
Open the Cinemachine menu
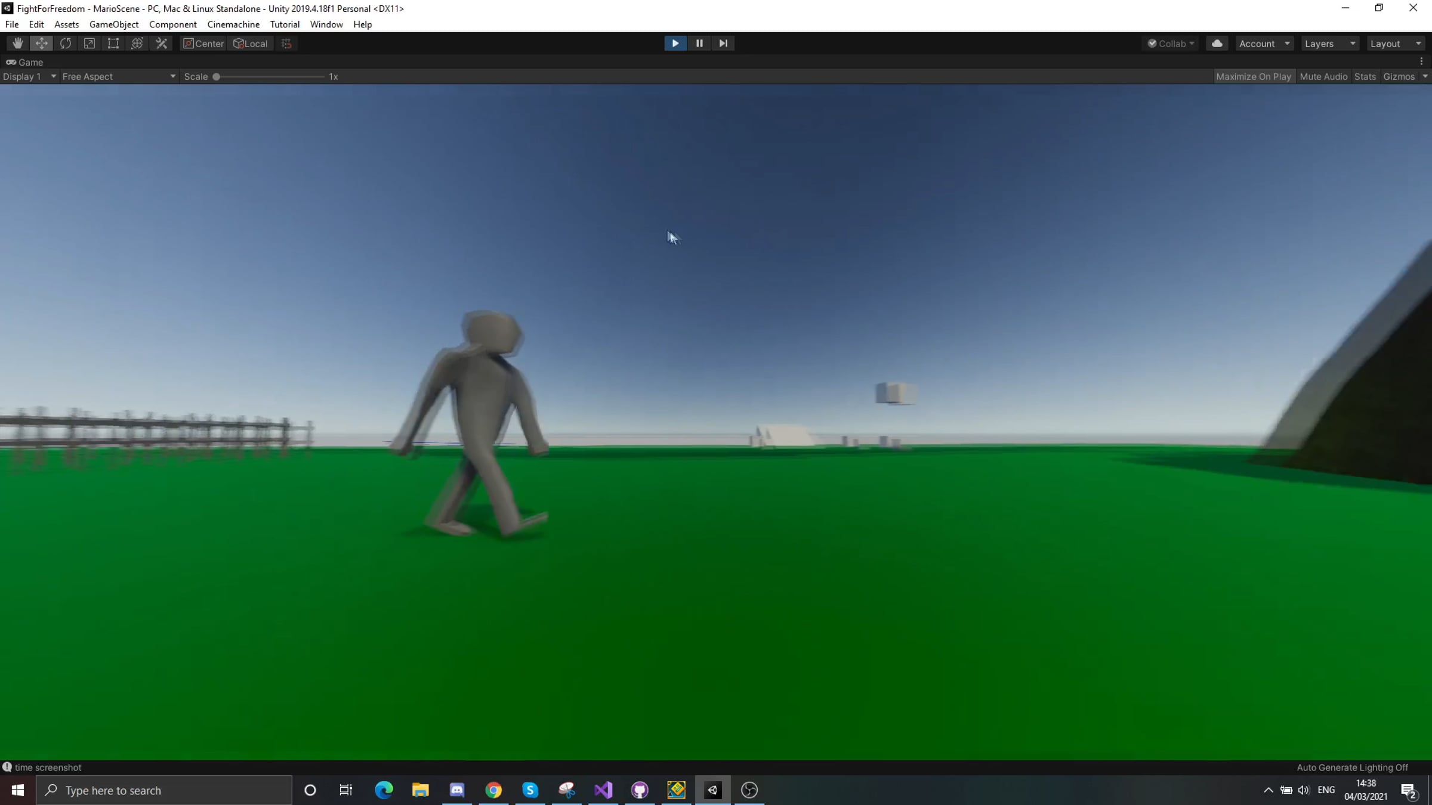tap(233, 24)
